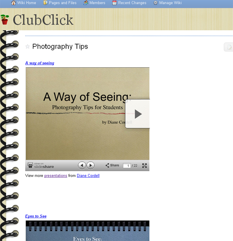Open the Diane Cordell profile link
The height and width of the screenshot is (241, 233).
[x=88, y=176]
